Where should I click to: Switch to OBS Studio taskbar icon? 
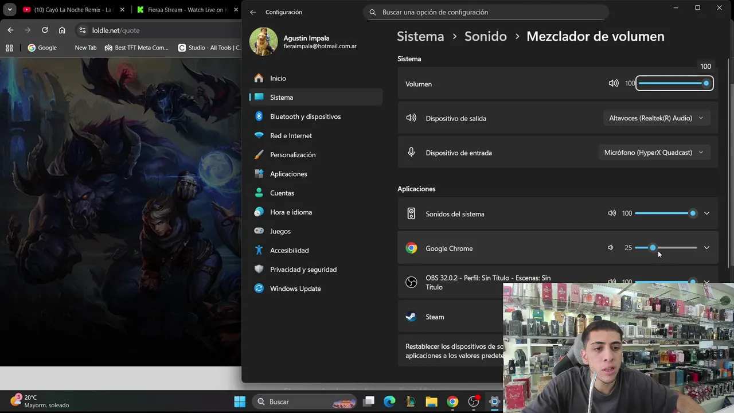pos(474,402)
